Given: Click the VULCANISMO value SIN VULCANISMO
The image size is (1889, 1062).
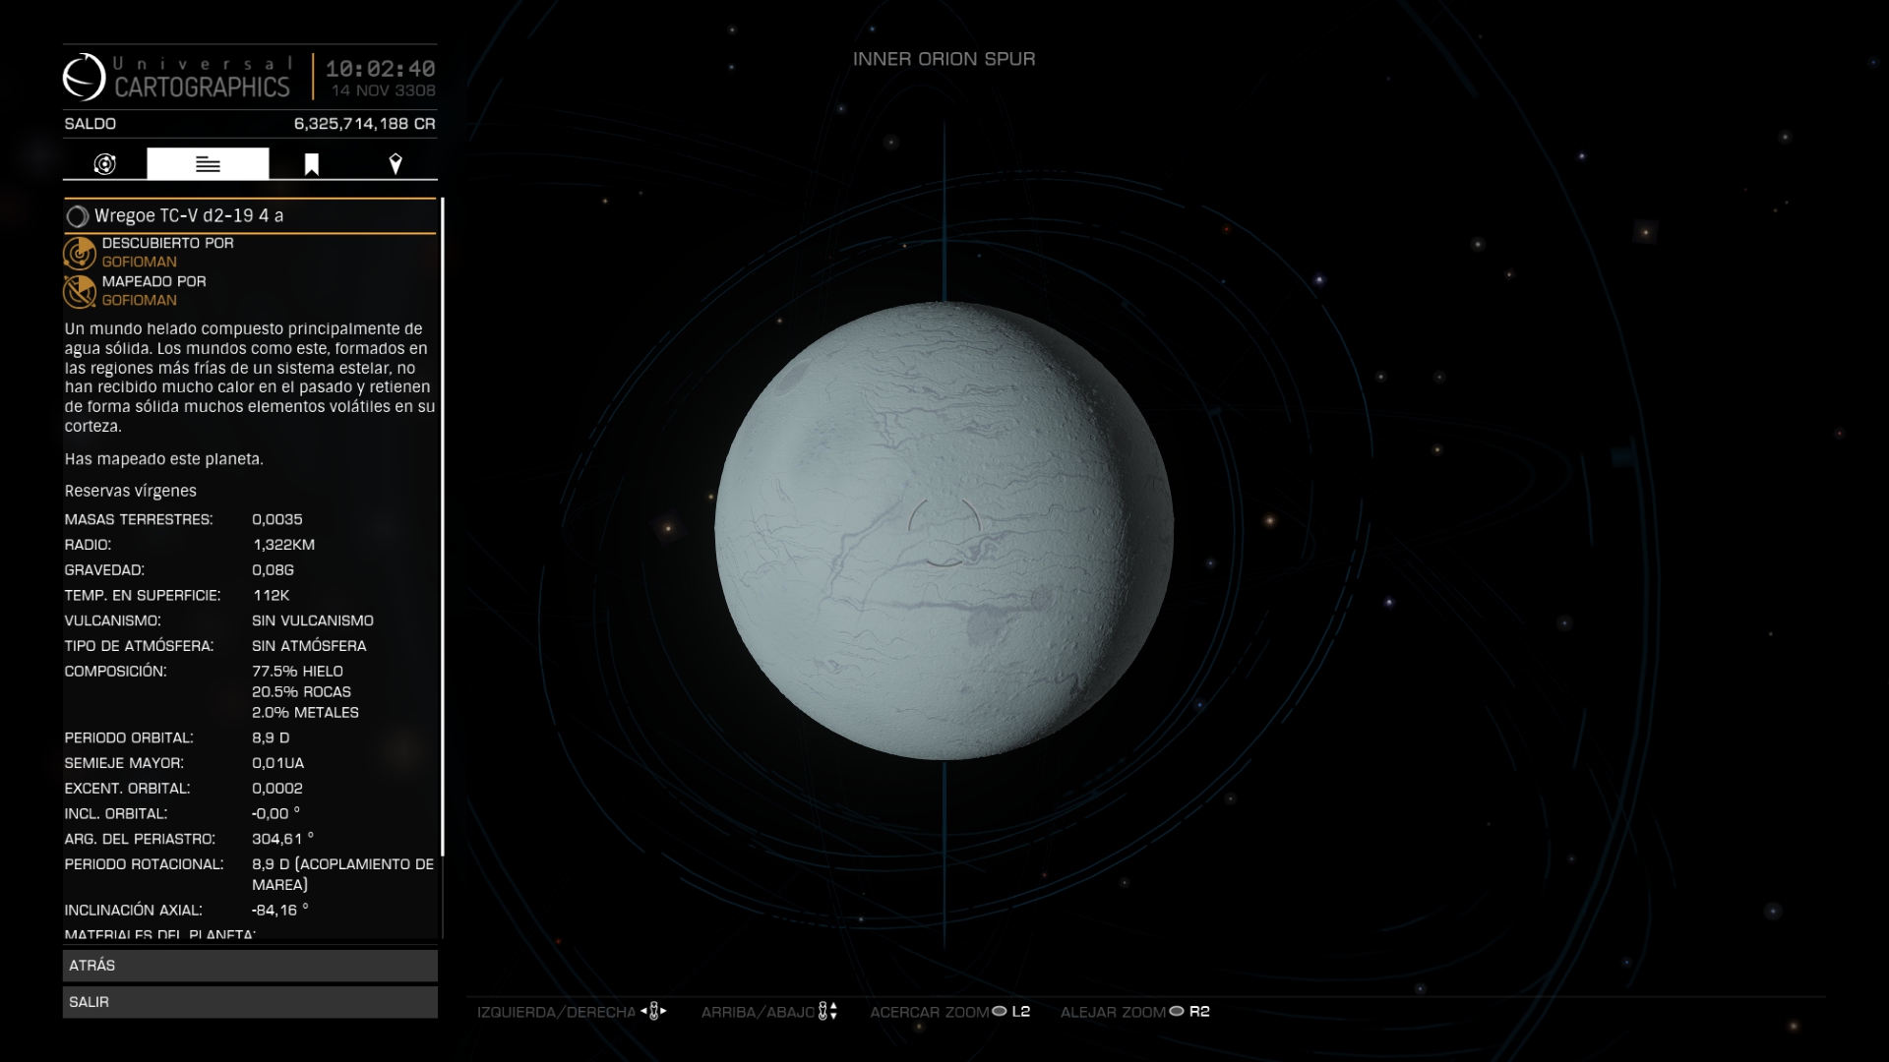Looking at the screenshot, I should click(313, 620).
